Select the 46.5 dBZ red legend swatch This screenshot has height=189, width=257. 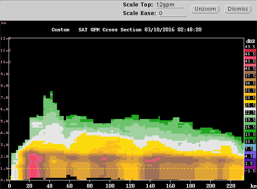pyautogui.click(x=250, y=53)
